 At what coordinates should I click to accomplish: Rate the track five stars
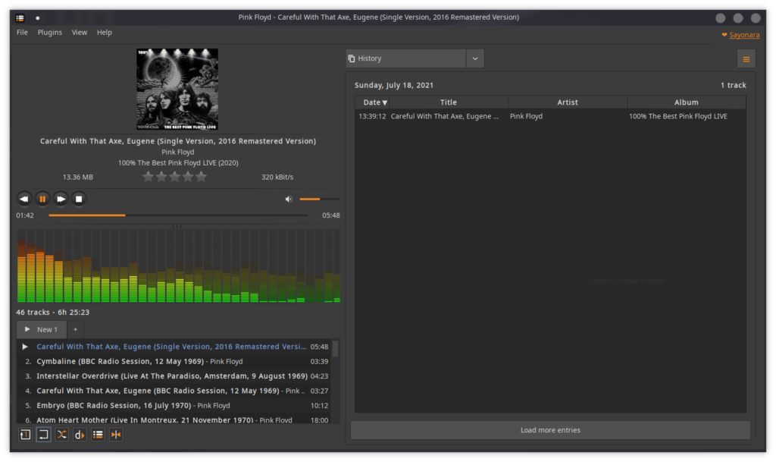click(x=201, y=176)
